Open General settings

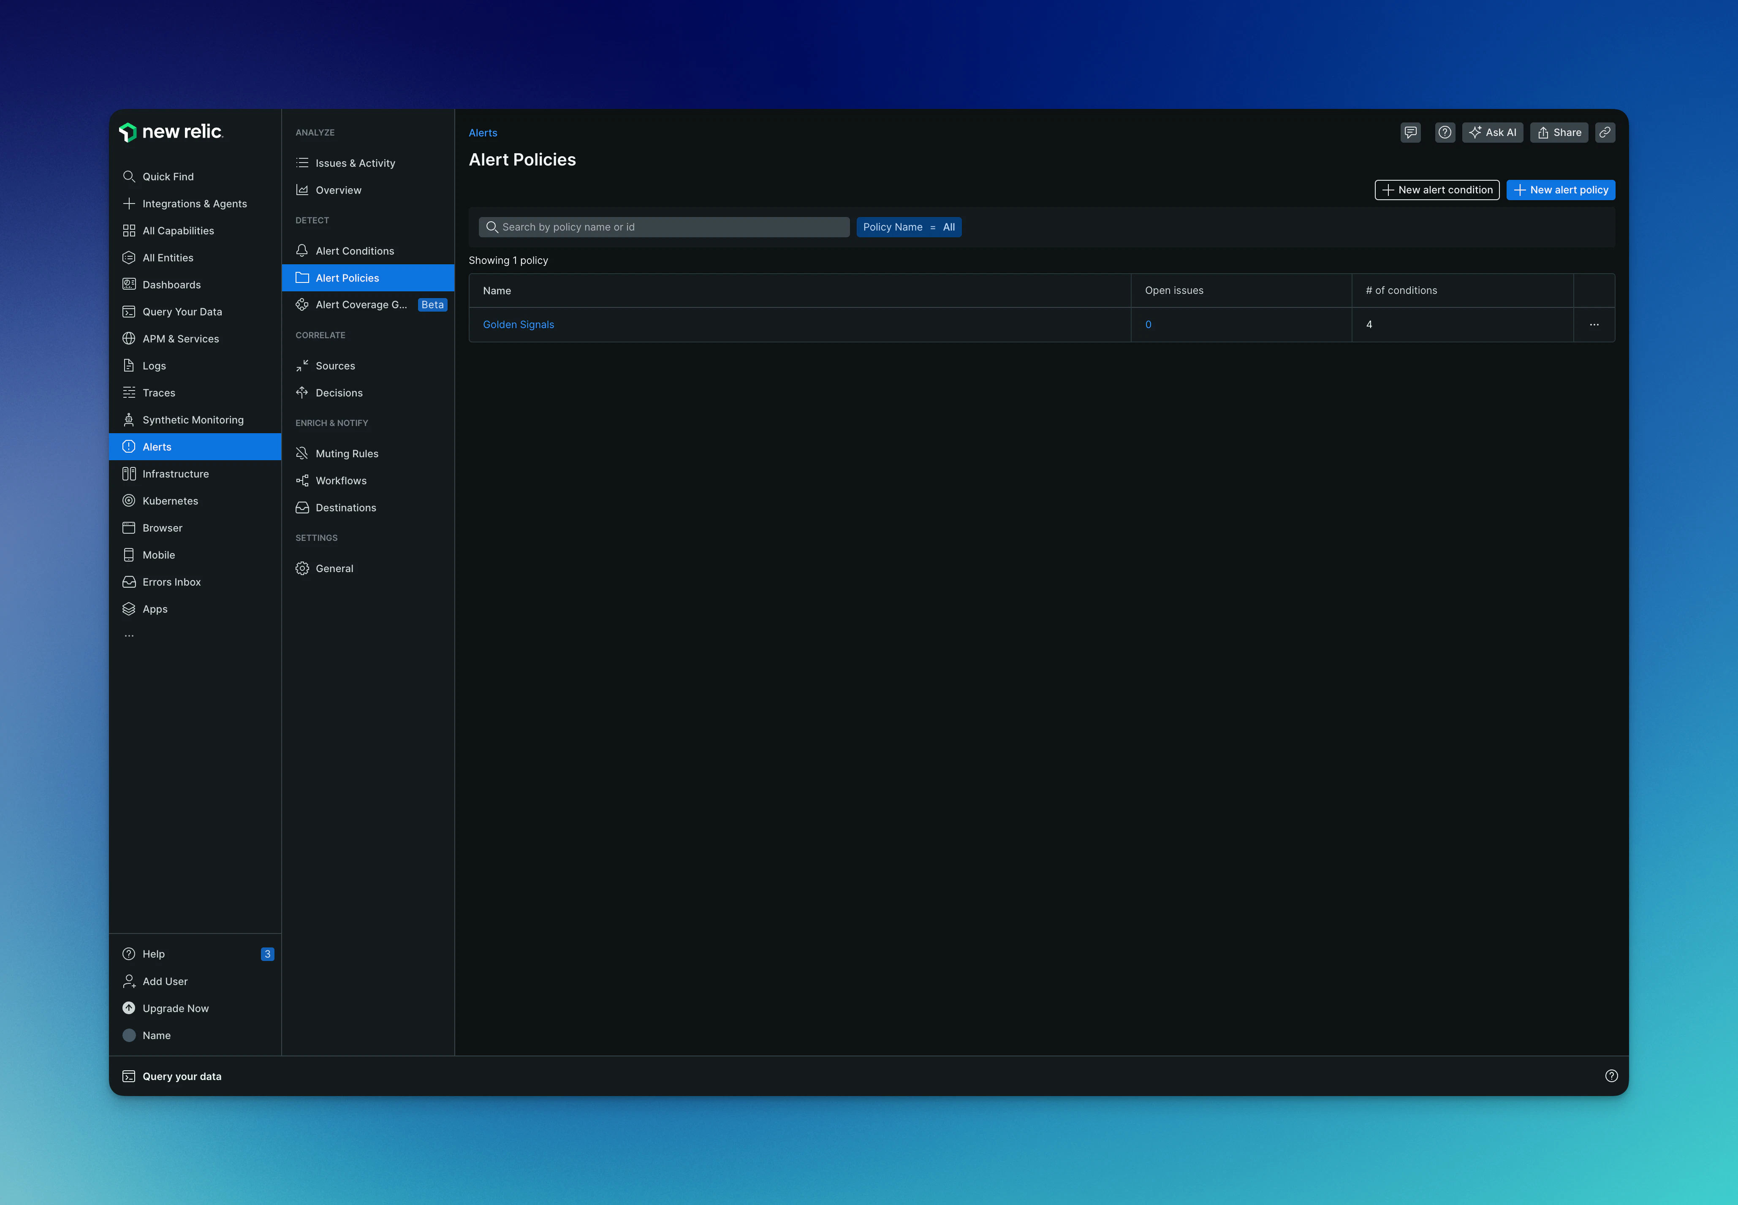(368, 569)
